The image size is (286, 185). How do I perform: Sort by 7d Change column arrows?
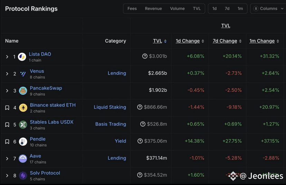240,41
